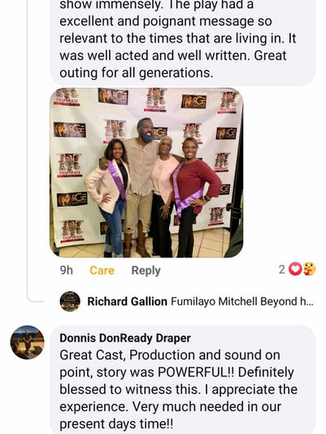
Task: Select the comment text "outing for all generations"
Action: pos(136,73)
